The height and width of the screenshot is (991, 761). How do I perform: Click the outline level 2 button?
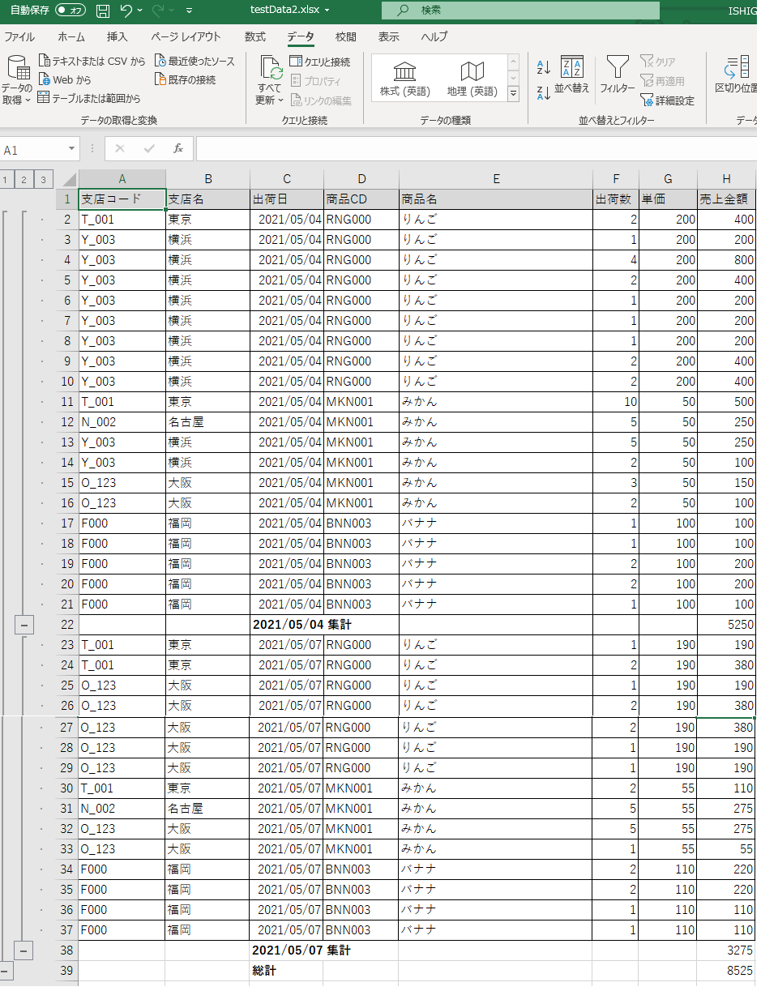[x=24, y=180]
